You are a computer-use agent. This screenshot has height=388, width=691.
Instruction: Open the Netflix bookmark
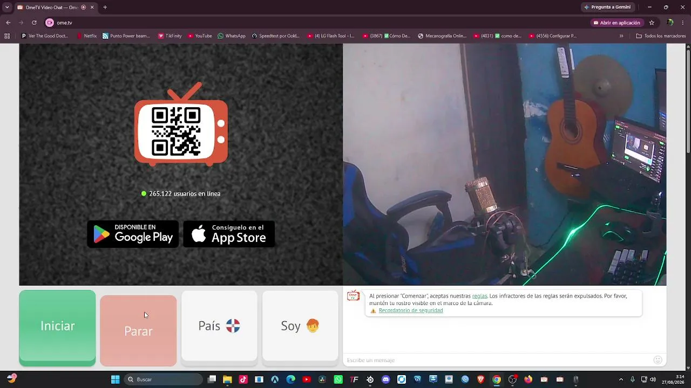(x=86, y=36)
